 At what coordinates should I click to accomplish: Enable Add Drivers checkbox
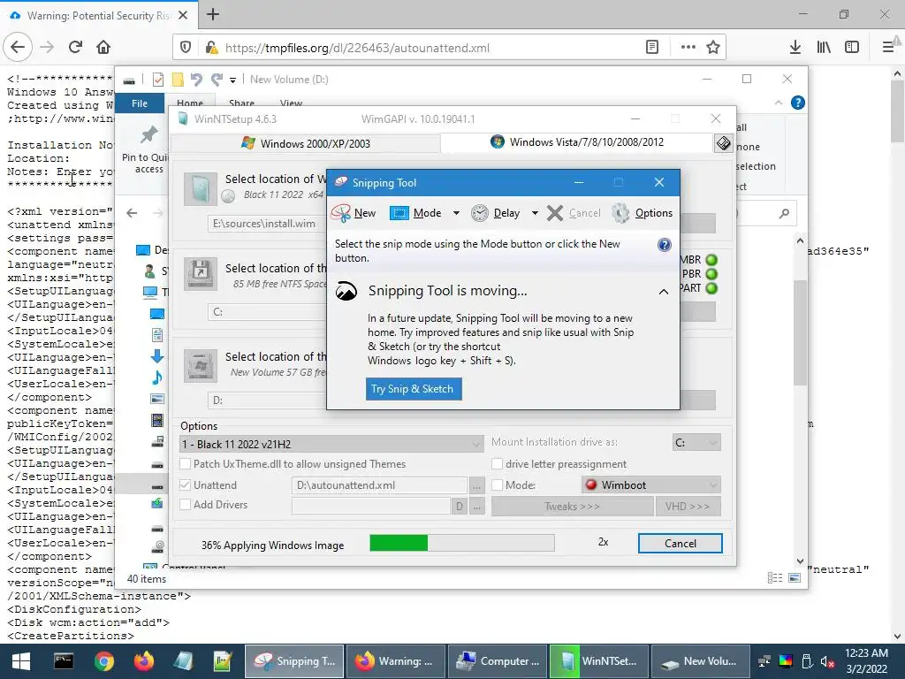(186, 505)
